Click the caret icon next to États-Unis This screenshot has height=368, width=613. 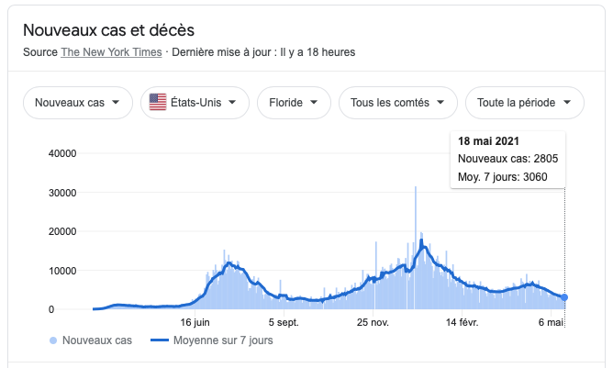[x=232, y=102]
